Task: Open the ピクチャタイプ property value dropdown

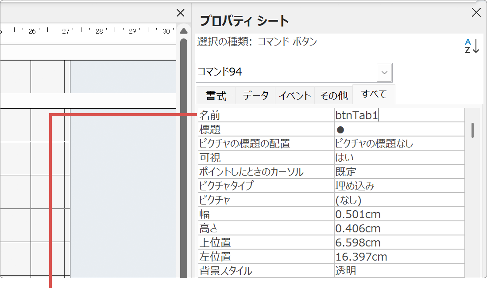Action: (398, 186)
